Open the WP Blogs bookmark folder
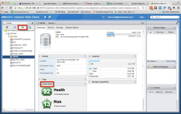 (60, 12)
